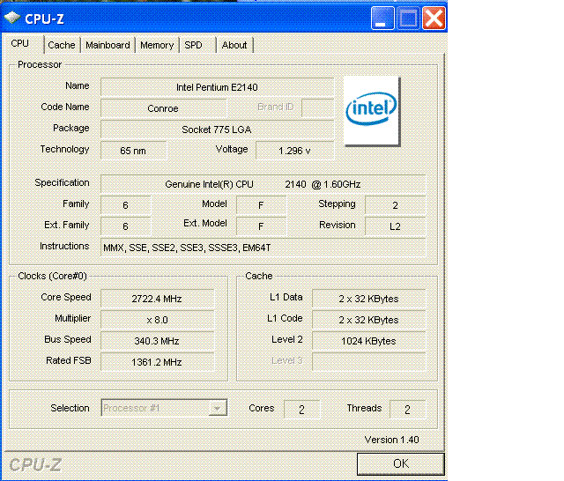
Task: Click the OK button
Action: [401, 463]
